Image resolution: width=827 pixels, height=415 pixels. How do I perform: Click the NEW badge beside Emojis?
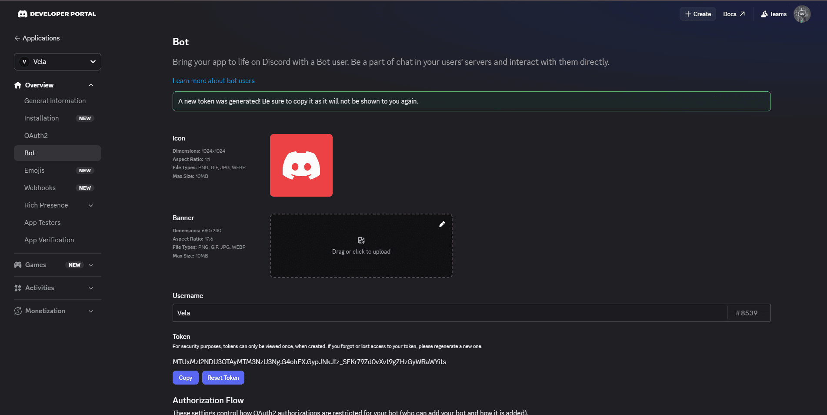tap(85, 171)
